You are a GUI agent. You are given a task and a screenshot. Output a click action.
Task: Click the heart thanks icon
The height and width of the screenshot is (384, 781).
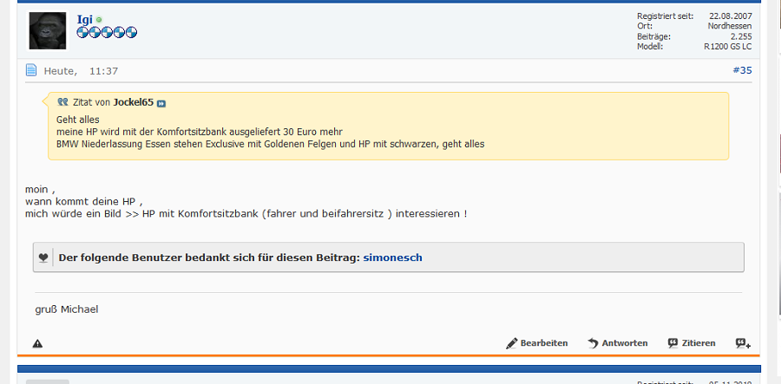click(43, 257)
